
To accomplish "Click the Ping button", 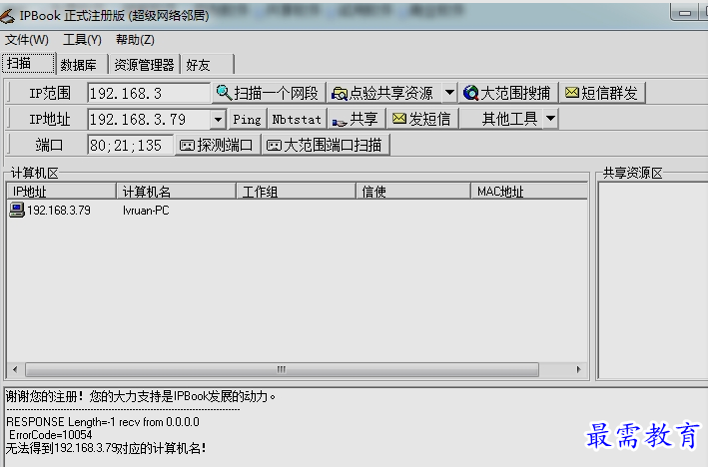I will click(248, 119).
